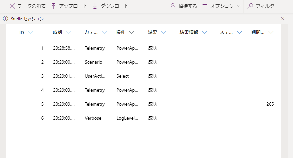This screenshot has width=293, height=158.
Task: Click the ダウンロード arrow icon
Action: (95, 6)
